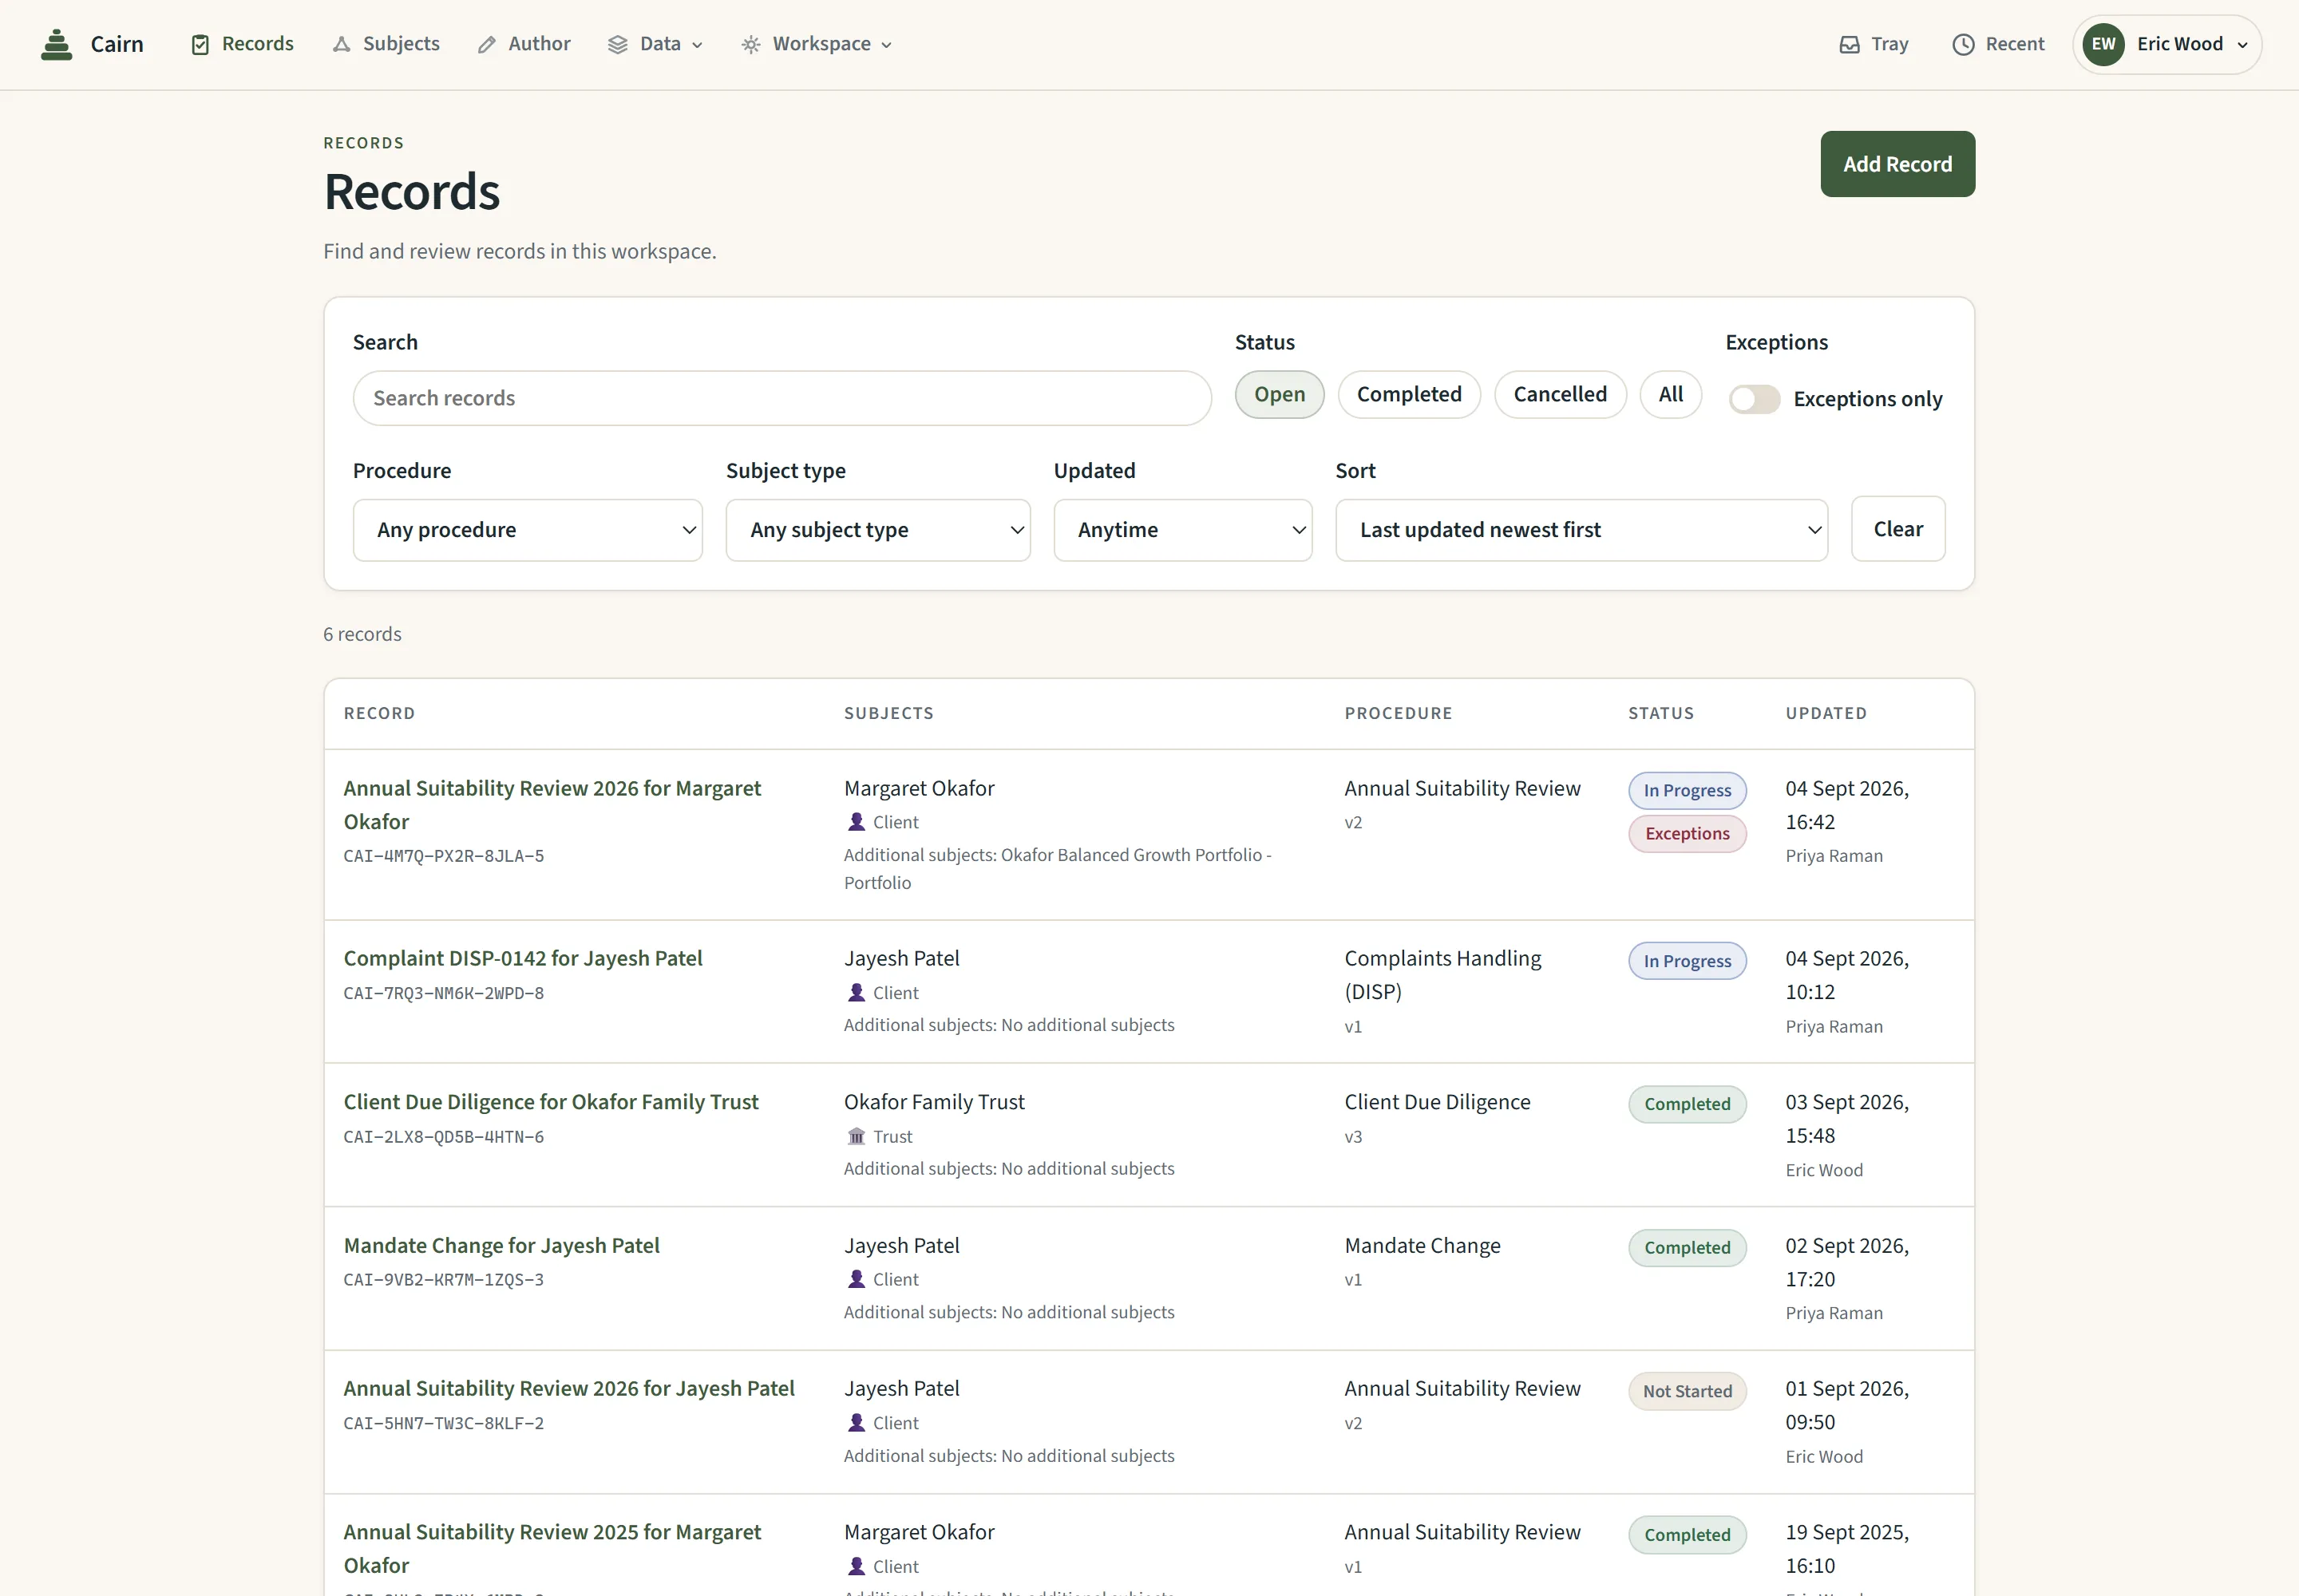Click the Workspace gear icon

tap(750, 44)
